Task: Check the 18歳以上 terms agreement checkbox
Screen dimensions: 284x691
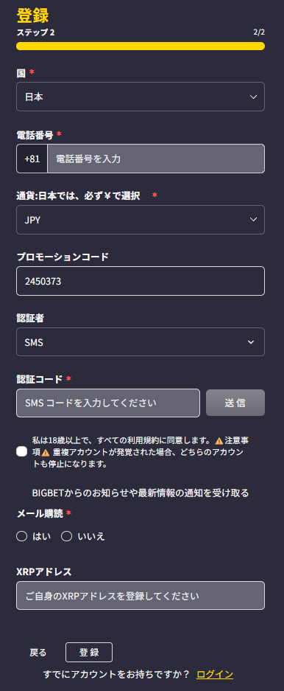Action: tap(21, 452)
